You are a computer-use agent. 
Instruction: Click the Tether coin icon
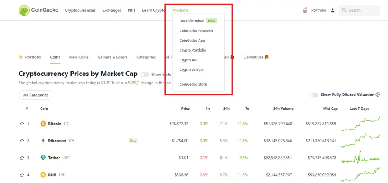pyautogui.click(x=43, y=158)
